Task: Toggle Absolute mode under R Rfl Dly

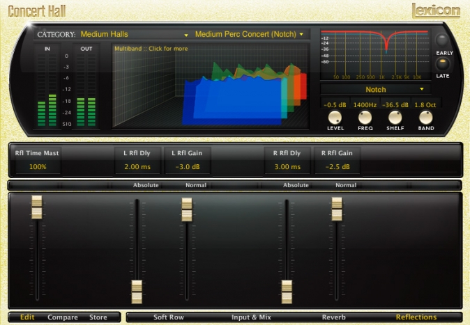Action: (296, 185)
